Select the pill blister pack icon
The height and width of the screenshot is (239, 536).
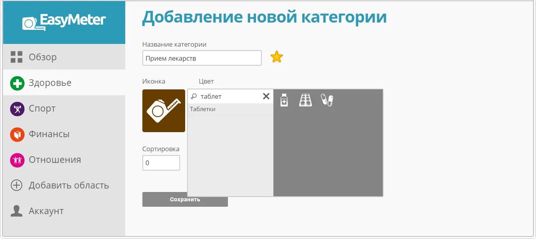click(x=306, y=100)
